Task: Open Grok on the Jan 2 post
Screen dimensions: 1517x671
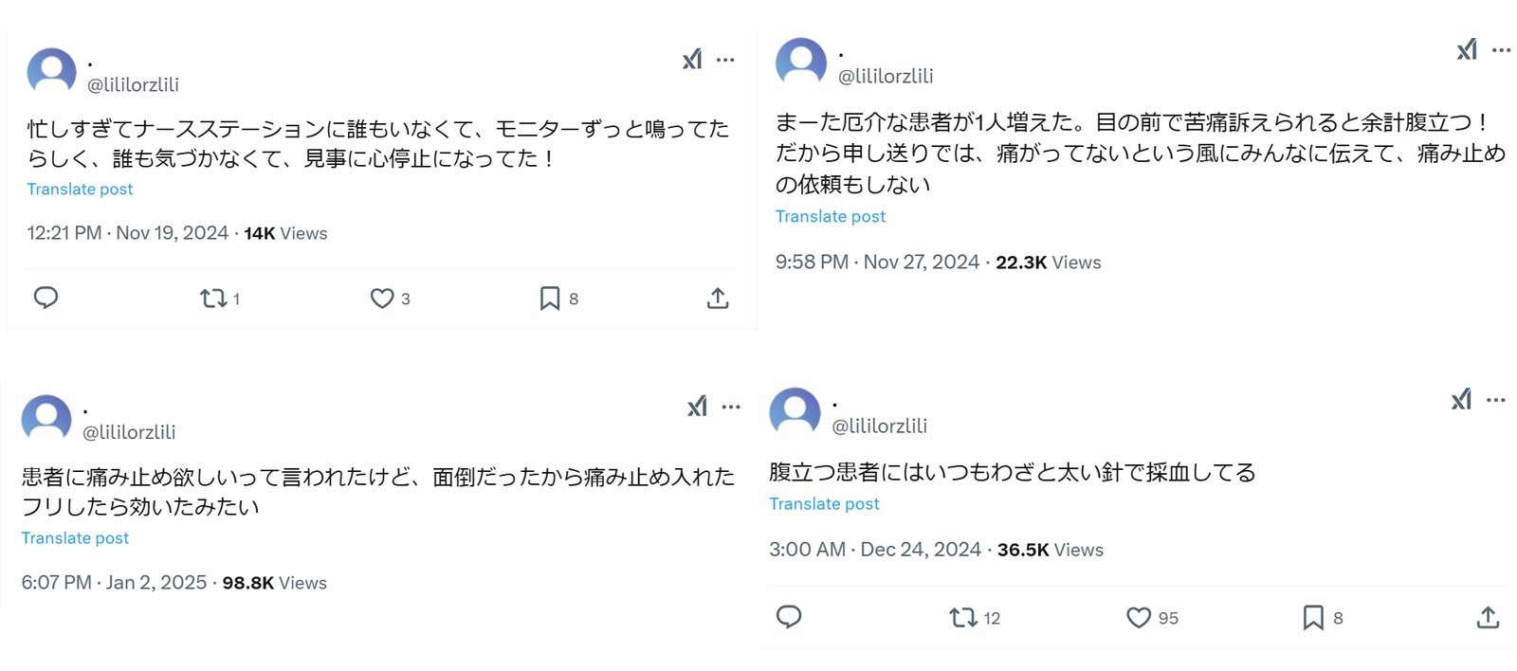Action: coord(699,408)
